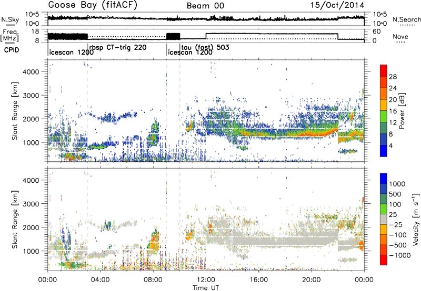Click the '18' tick of the frequency axis

pos(35,32)
